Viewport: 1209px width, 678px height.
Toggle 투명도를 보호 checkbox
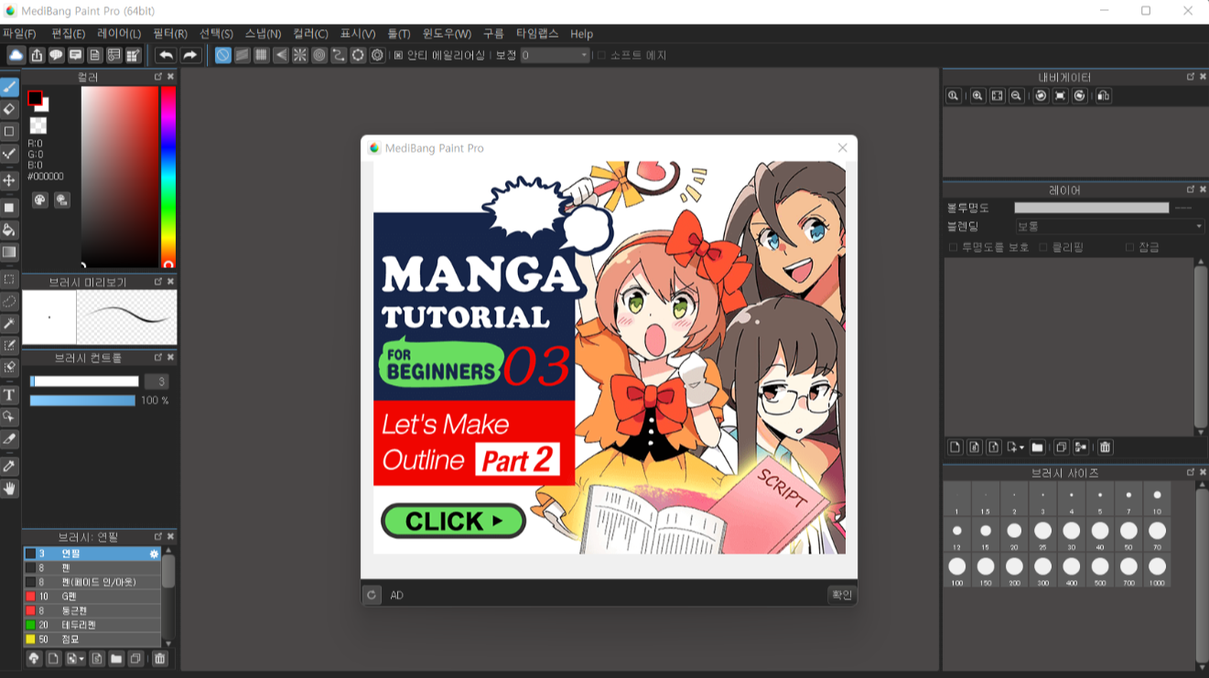tap(953, 247)
